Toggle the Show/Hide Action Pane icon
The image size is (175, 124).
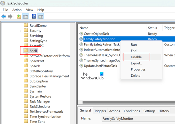pos(40,16)
